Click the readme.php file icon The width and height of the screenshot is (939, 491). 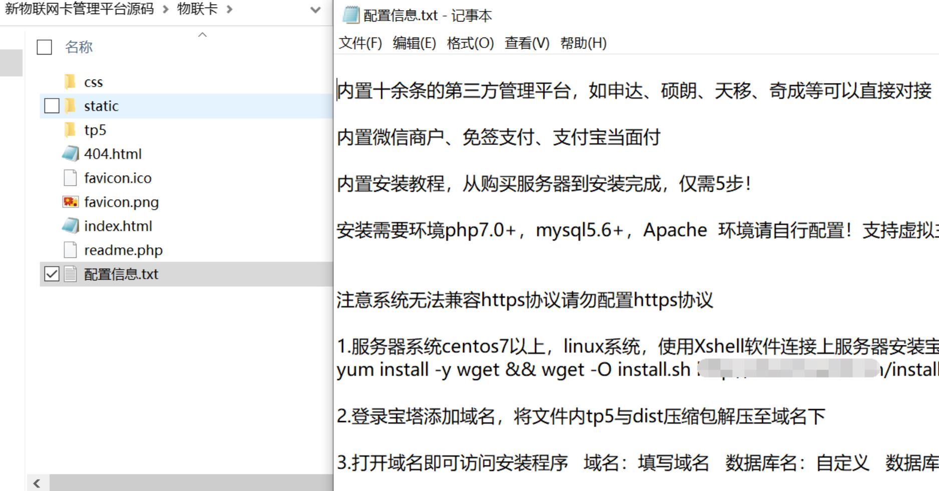click(x=70, y=250)
